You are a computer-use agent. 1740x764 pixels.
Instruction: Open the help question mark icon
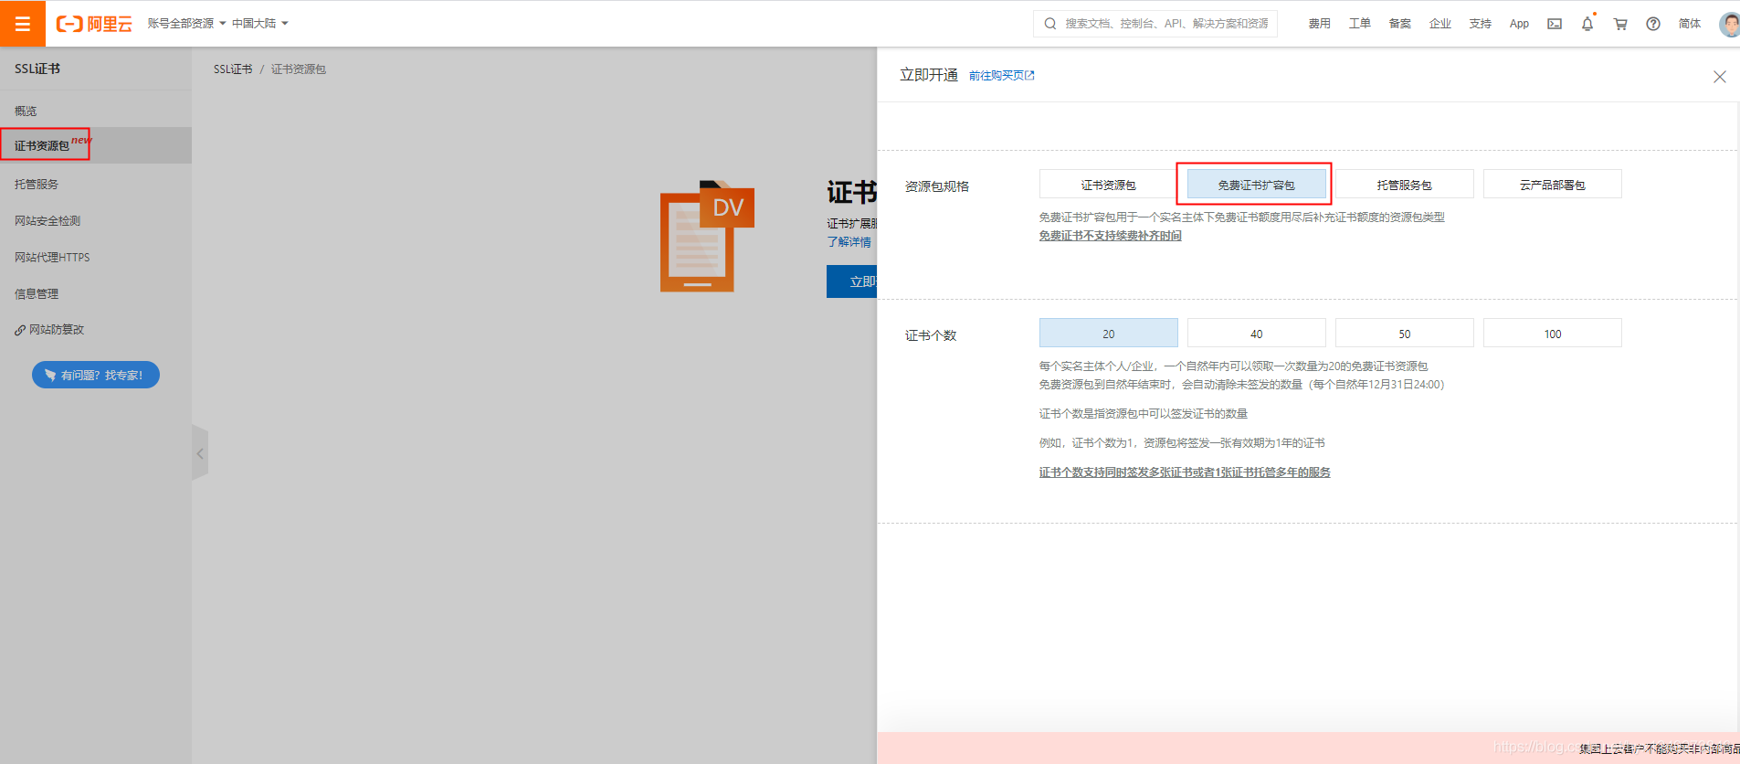[1653, 24]
